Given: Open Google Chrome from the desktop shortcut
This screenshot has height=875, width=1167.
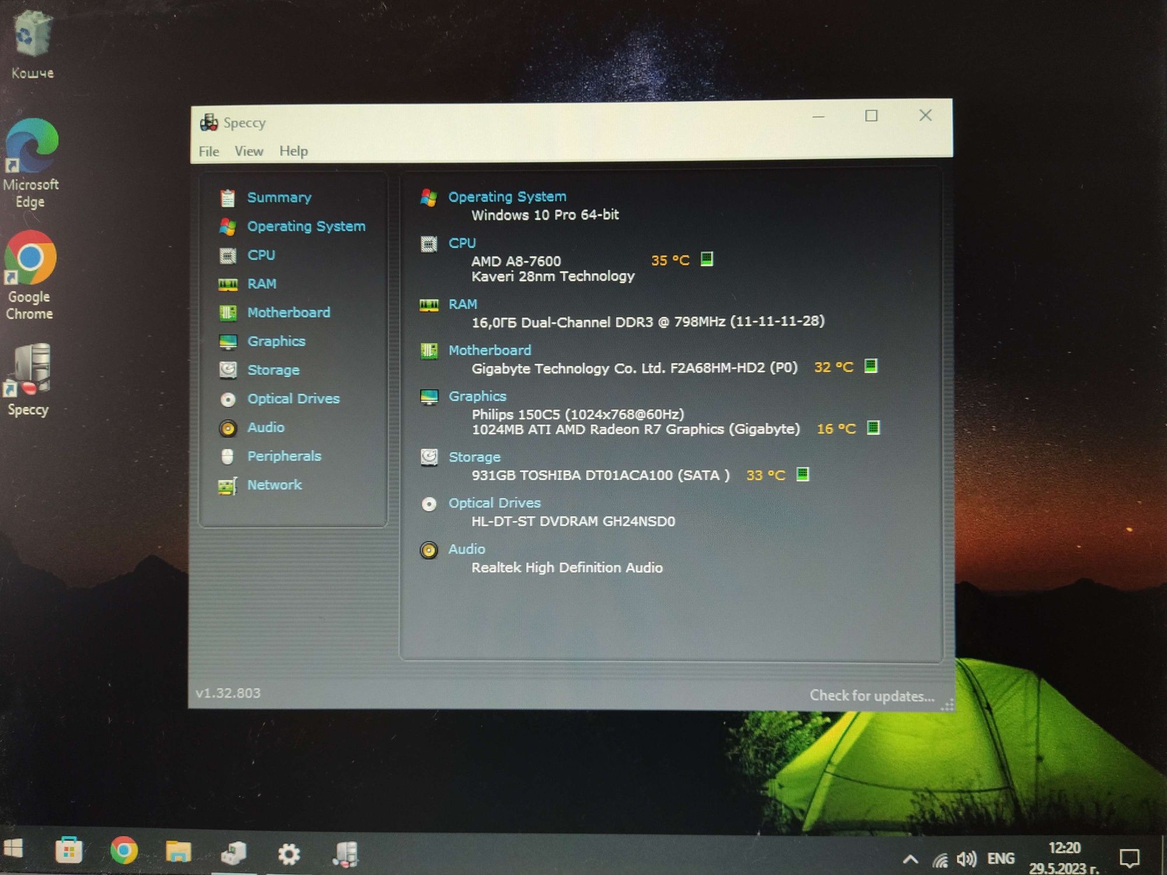Looking at the screenshot, I should [29, 275].
